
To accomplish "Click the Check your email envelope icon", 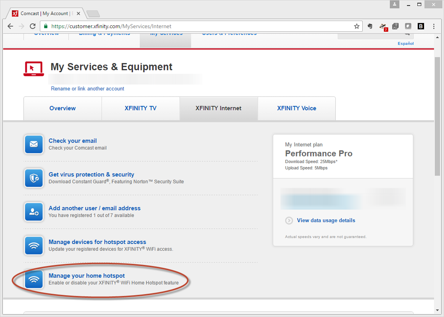I will pos(34,144).
